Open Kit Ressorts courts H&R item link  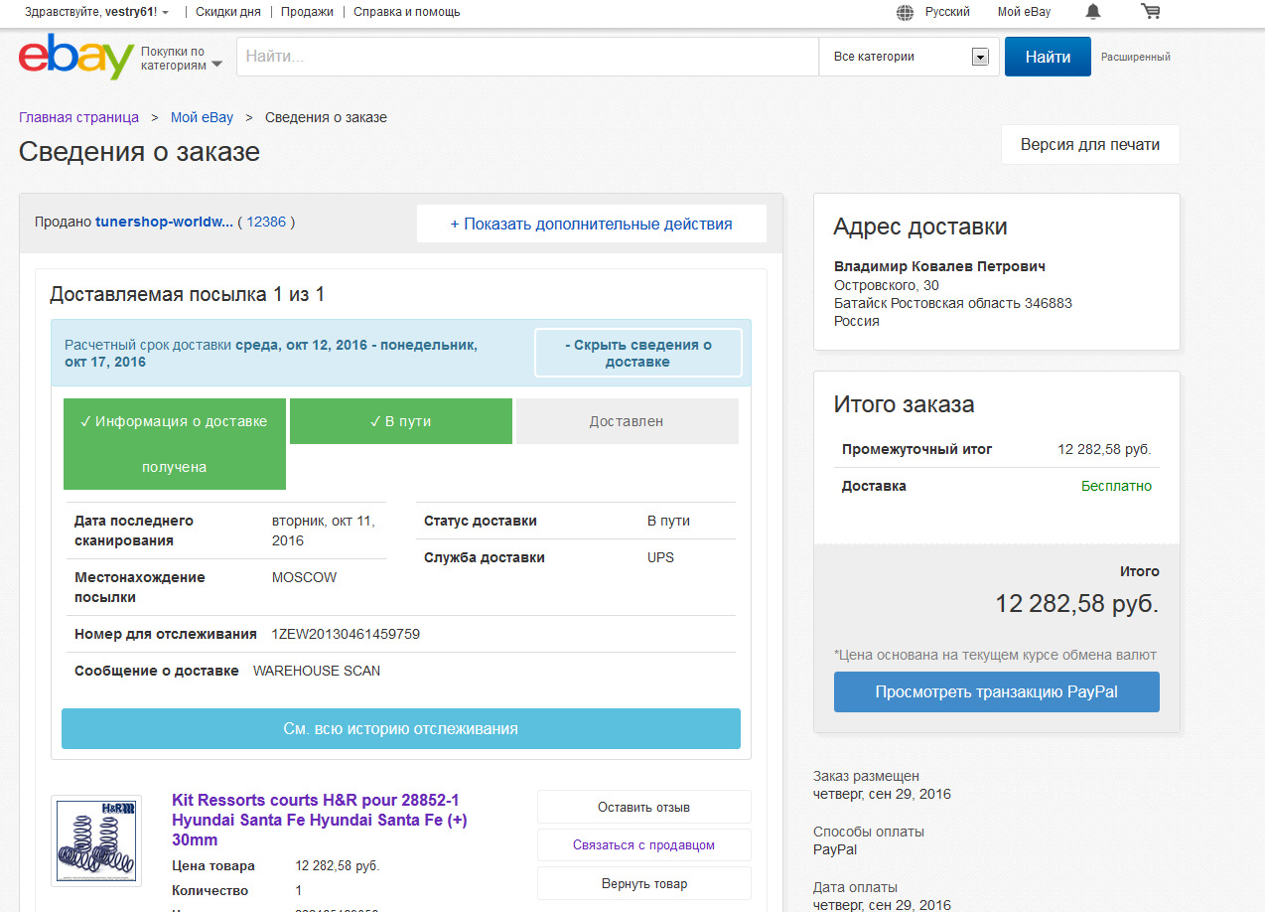[319, 820]
